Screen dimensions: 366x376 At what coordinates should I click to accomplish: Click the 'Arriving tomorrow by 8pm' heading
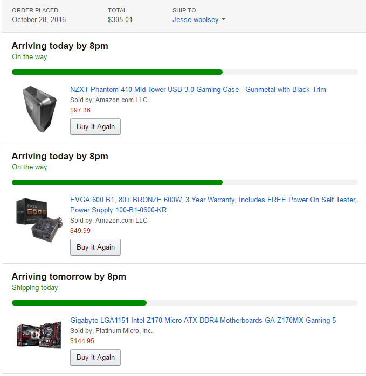pos(69,276)
